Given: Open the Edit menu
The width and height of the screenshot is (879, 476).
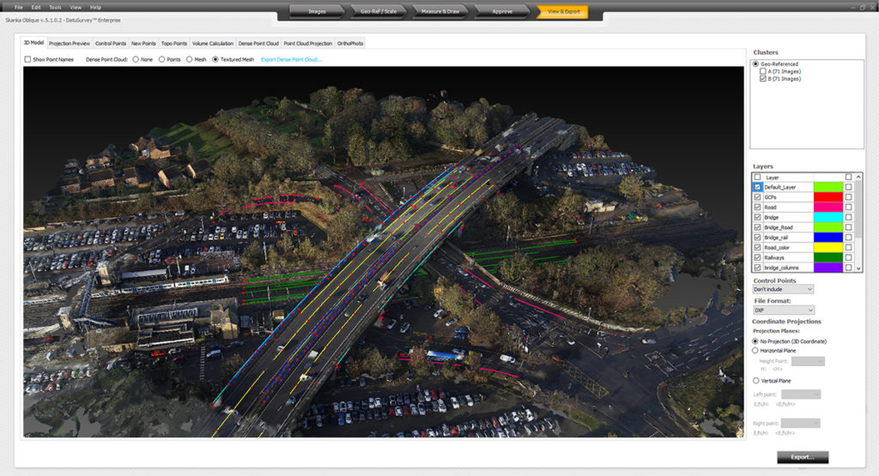Looking at the screenshot, I should [x=36, y=7].
